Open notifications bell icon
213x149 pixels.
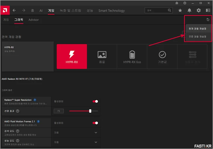pyautogui.click(x=189, y=10)
